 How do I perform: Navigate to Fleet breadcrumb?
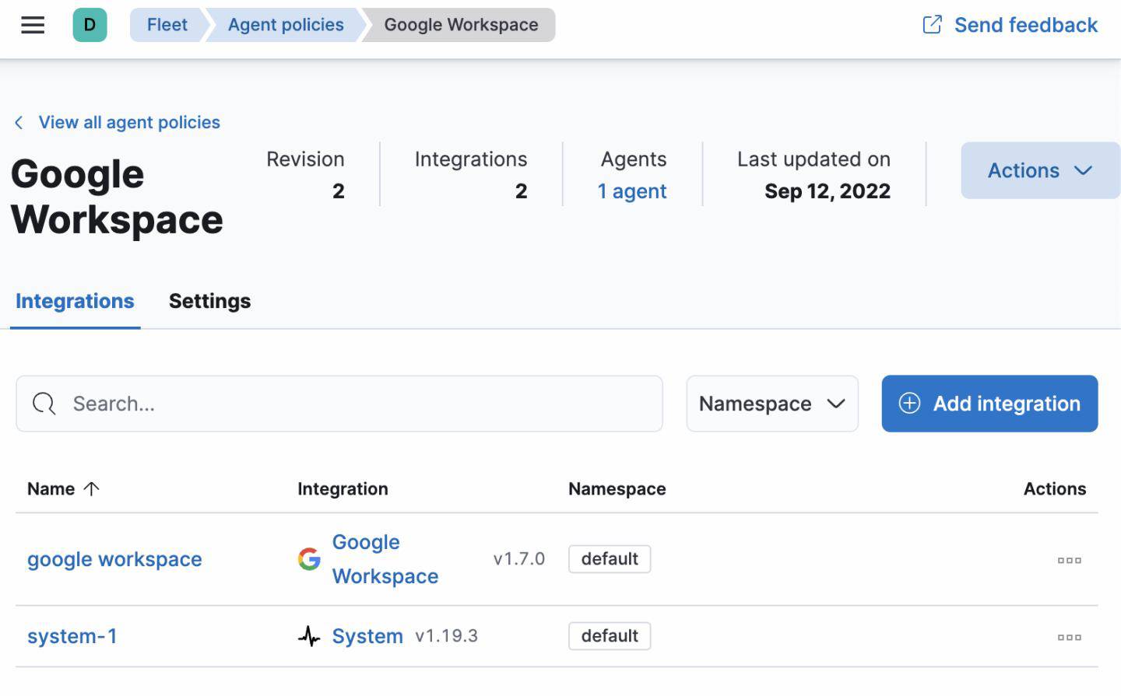pyautogui.click(x=167, y=25)
